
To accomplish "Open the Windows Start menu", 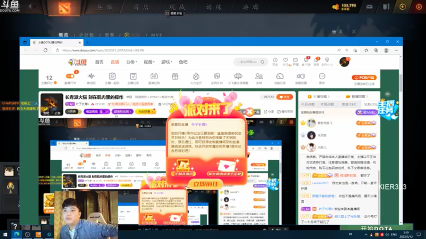I will pyautogui.click(x=5, y=234).
